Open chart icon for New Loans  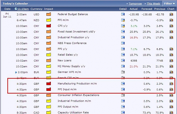coord(171,60)
